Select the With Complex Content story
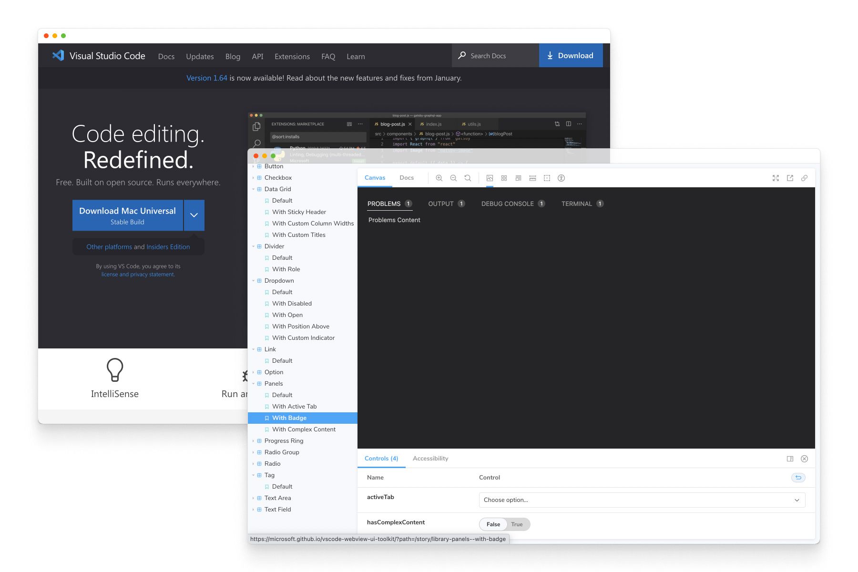 [x=304, y=429]
